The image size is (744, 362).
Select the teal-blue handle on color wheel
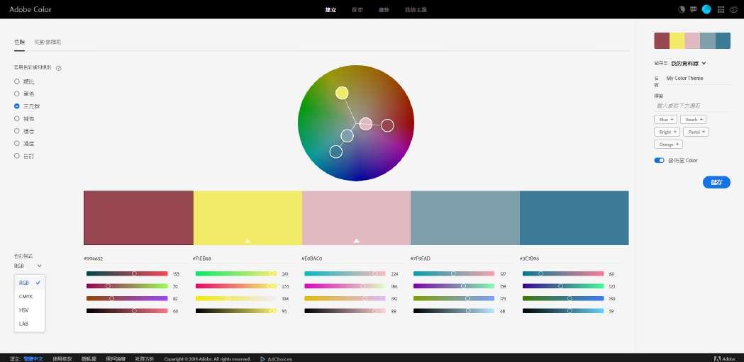tap(336, 152)
